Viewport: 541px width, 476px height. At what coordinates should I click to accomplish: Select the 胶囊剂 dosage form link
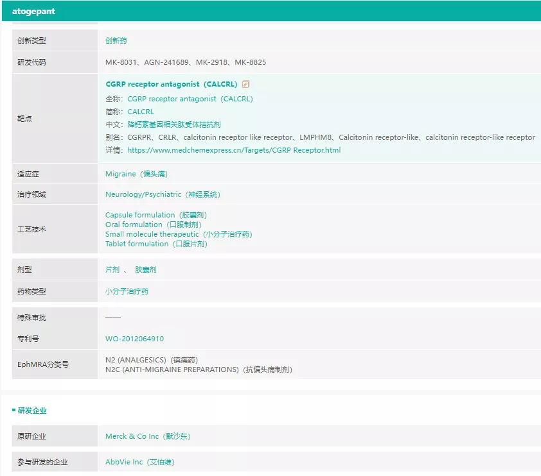(x=146, y=269)
